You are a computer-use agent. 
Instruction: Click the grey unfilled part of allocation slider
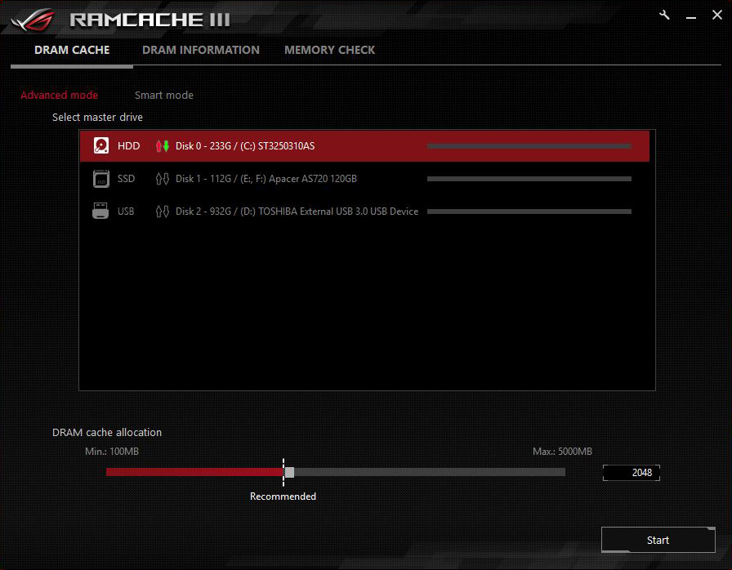tap(430, 473)
